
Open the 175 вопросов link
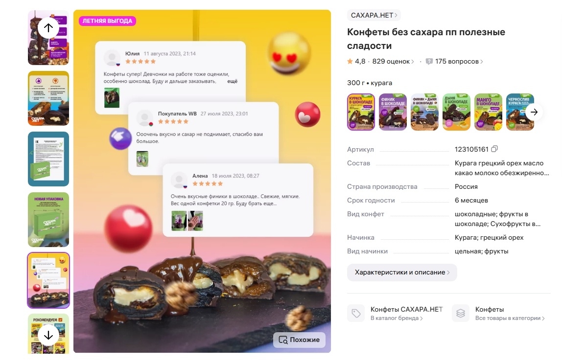(x=459, y=61)
